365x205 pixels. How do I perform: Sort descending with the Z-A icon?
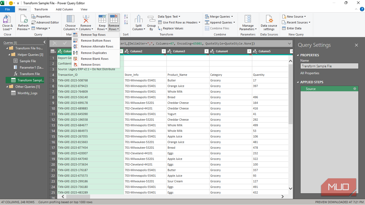pyautogui.click(x=126, y=22)
